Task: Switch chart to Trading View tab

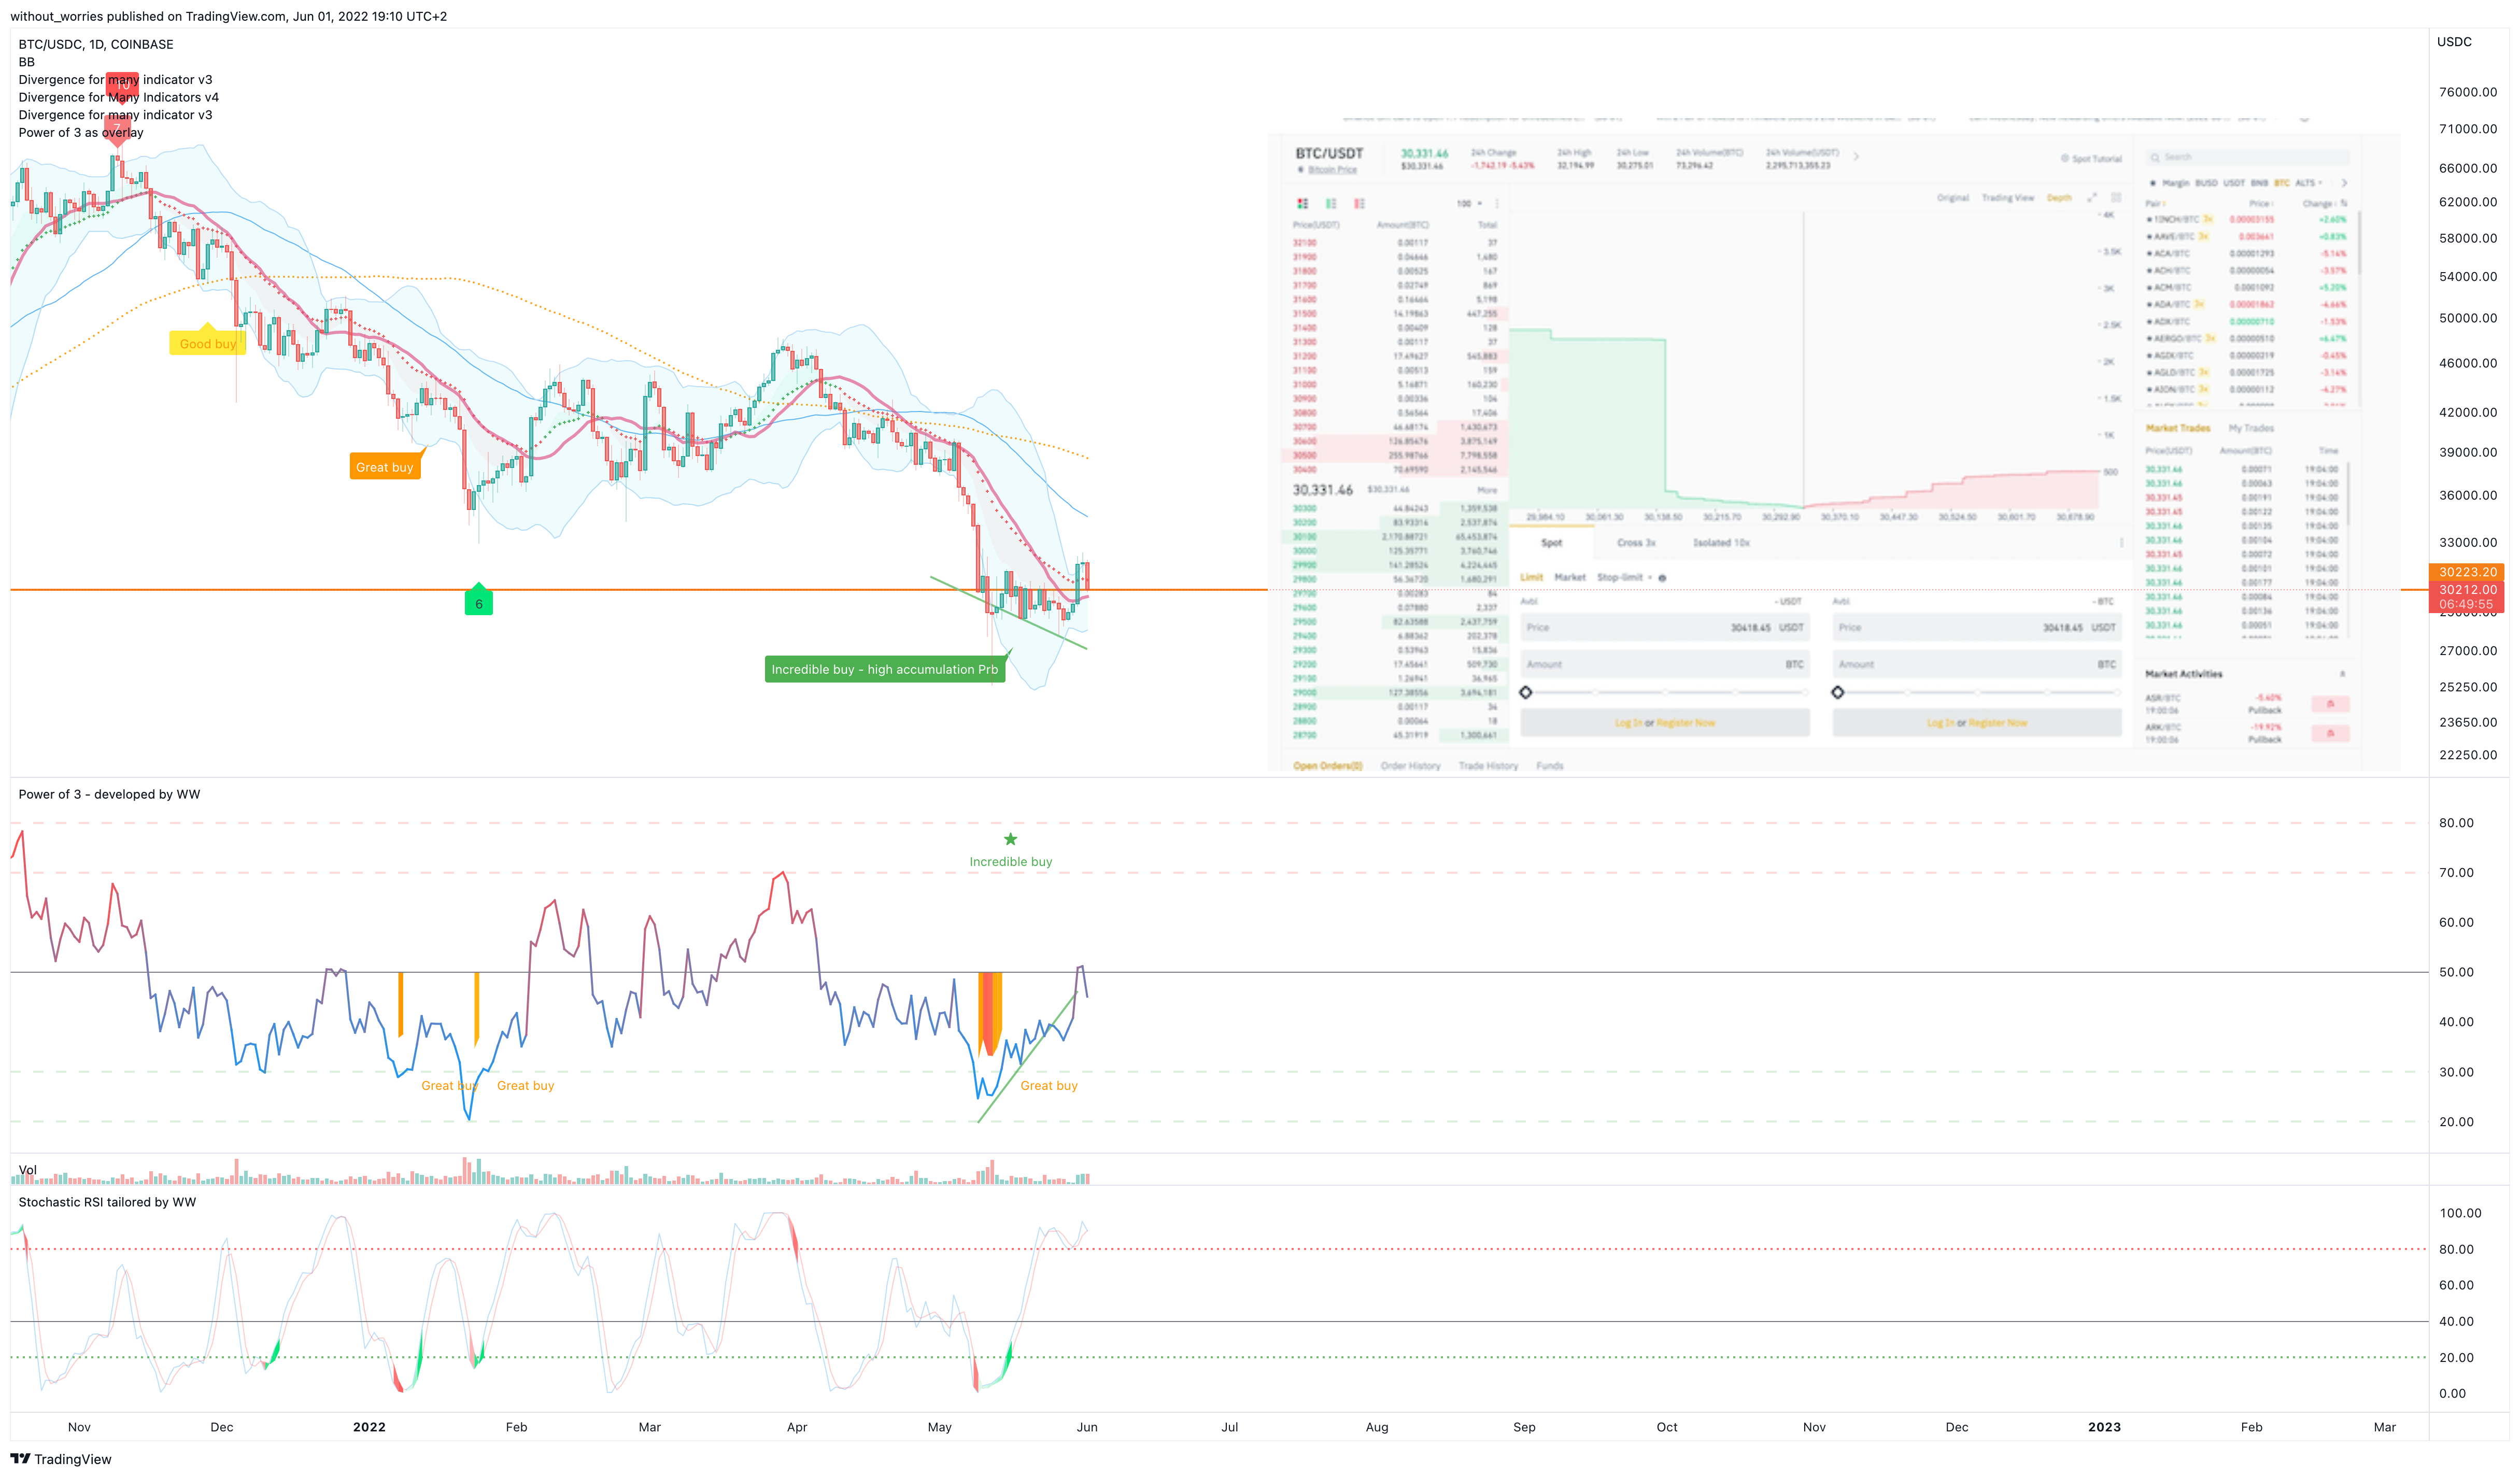Action: click(2008, 198)
